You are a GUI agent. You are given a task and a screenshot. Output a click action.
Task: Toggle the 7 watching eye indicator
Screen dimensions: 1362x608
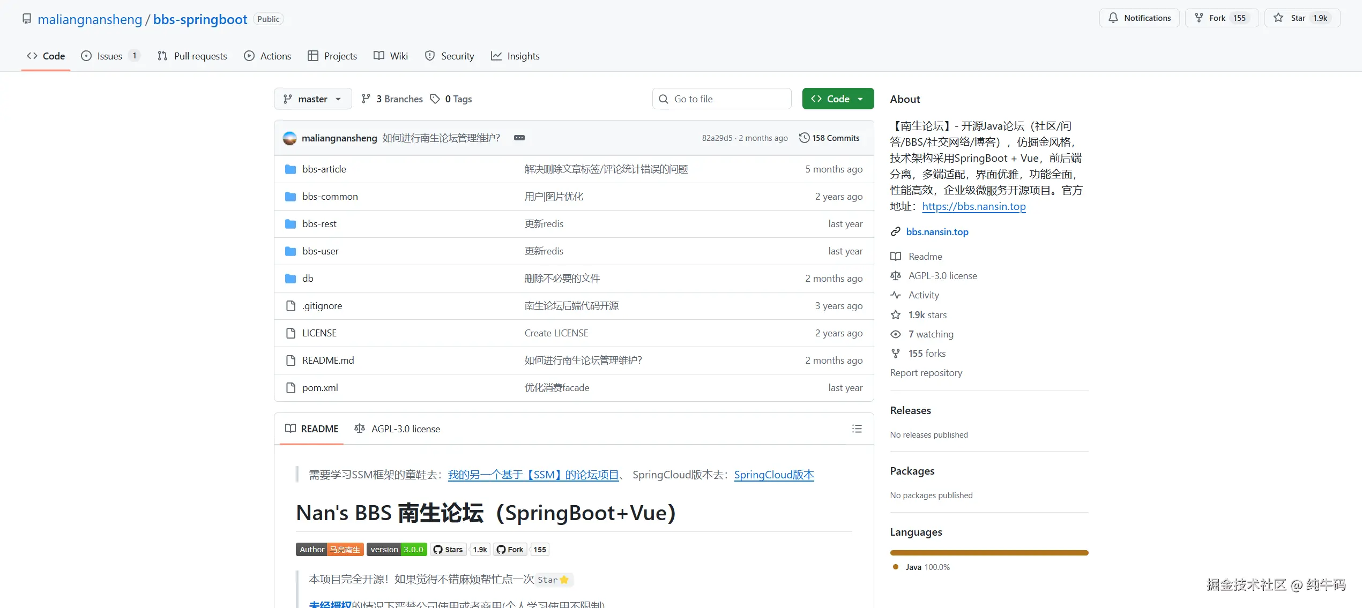tap(896, 334)
